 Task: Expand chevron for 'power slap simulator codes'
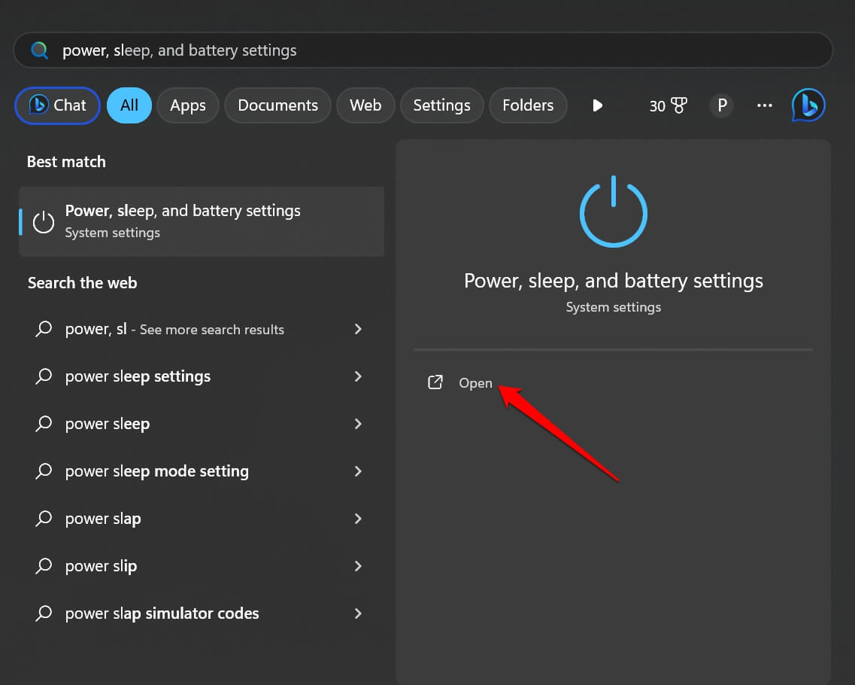pyautogui.click(x=358, y=614)
